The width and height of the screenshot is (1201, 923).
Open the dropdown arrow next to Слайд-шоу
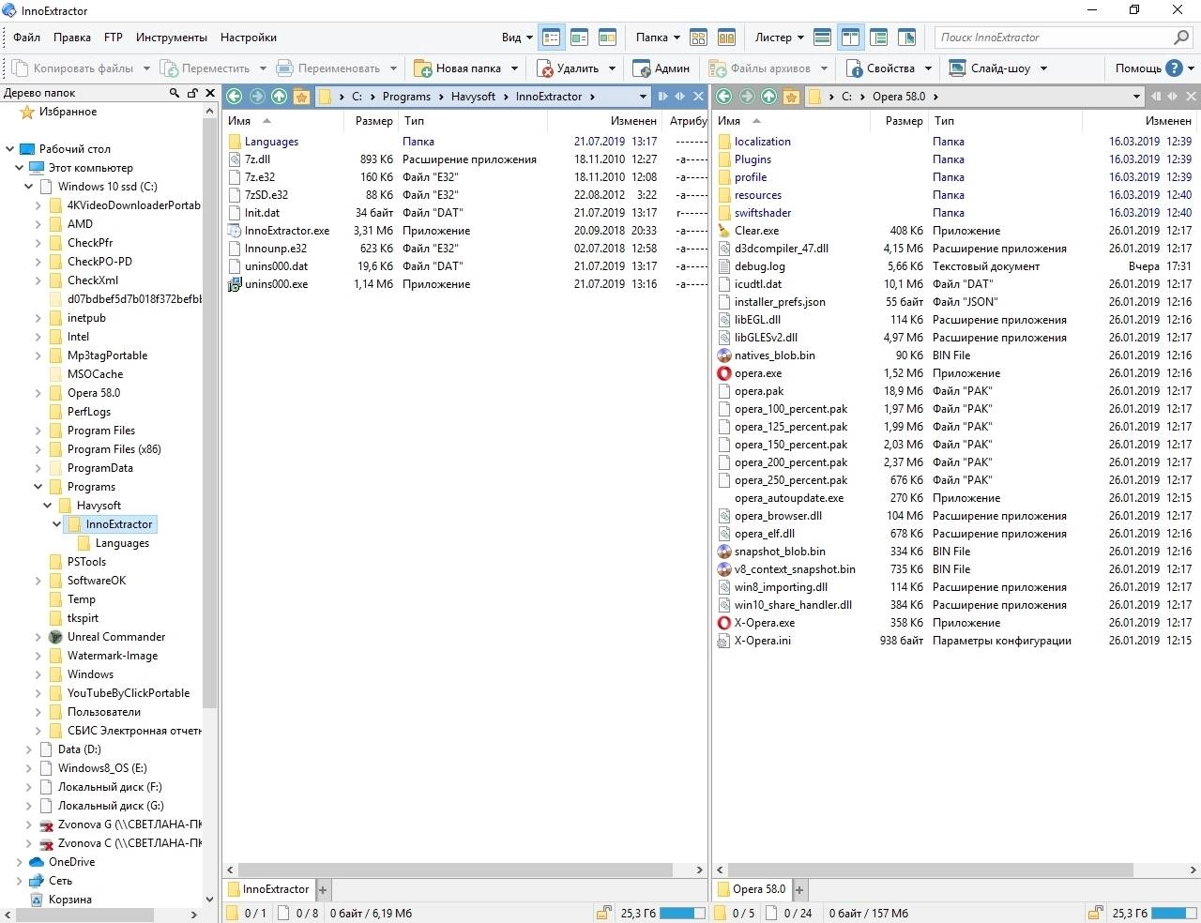coord(1043,68)
